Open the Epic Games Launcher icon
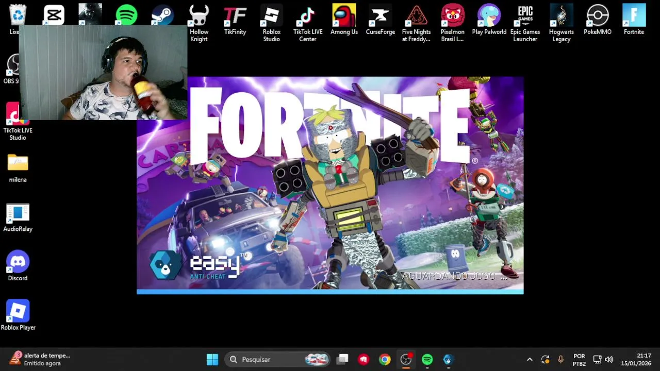Screen dimensions: 660x371 (525, 23)
